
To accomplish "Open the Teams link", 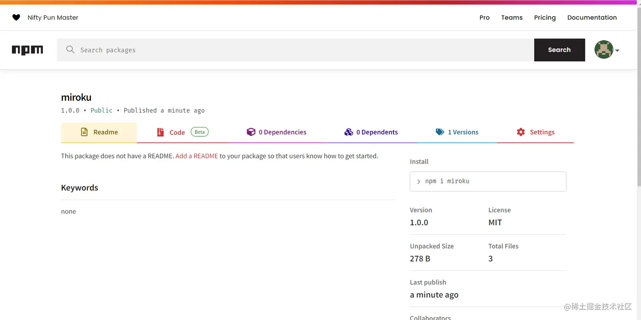I will point(512,17).
